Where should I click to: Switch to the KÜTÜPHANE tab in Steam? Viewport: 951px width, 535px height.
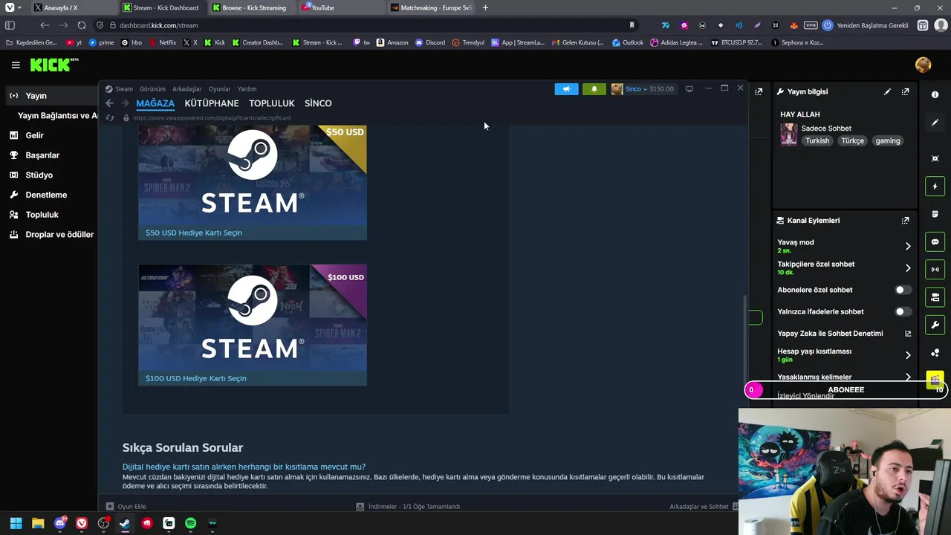[x=212, y=103]
